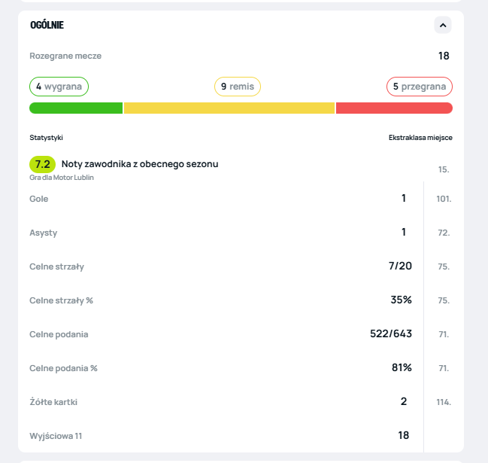The image size is (488, 463).
Task: Collapse the Ogólnie section with chevron
Action: pyautogui.click(x=443, y=26)
